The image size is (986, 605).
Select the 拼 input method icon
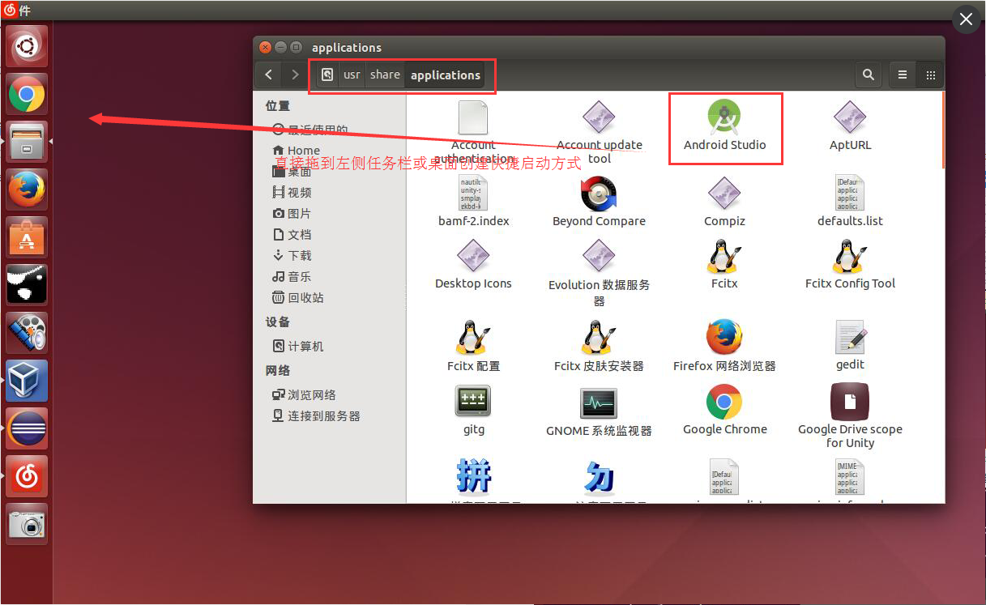473,476
